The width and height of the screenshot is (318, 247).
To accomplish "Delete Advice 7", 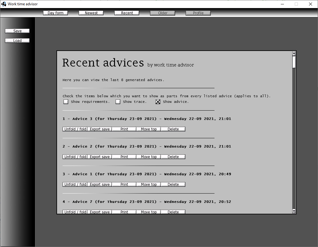I will click(x=173, y=212).
